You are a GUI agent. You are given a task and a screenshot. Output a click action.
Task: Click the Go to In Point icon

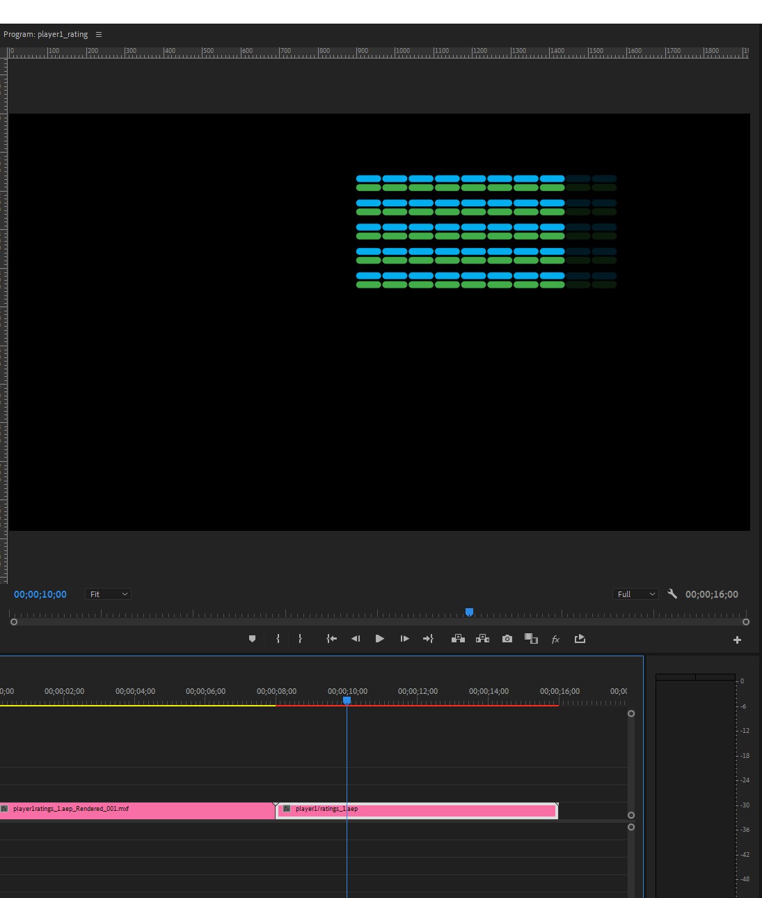pyautogui.click(x=331, y=638)
